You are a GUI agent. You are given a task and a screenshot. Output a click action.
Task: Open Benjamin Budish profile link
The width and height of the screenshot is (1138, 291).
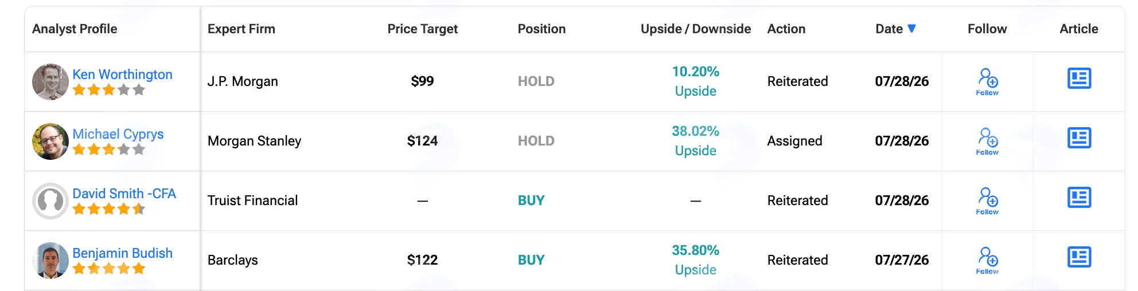(x=122, y=253)
